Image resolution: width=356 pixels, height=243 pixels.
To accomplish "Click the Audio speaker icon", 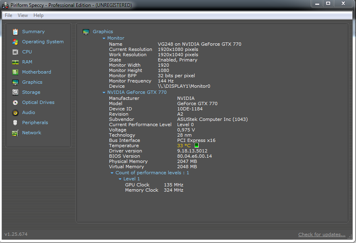I will pyautogui.click(x=15, y=113).
